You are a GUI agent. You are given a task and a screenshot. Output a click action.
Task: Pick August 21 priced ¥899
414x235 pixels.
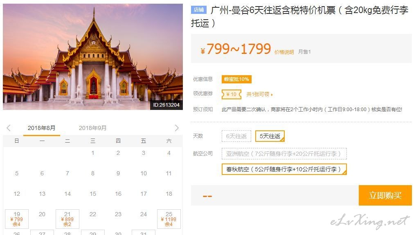(67, 219)
